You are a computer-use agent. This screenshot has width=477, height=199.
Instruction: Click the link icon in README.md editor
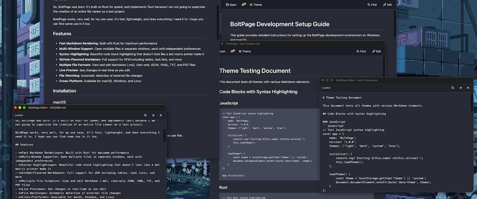coord(153,115)
